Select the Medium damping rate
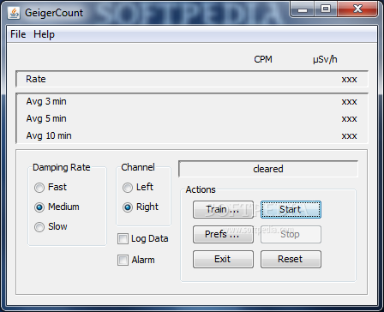This screenshot has width=384, height=312. [x=57, y=207]
